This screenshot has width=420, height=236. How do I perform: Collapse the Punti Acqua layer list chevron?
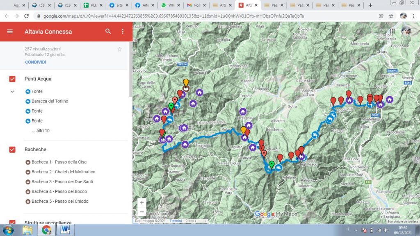(12, 91)
